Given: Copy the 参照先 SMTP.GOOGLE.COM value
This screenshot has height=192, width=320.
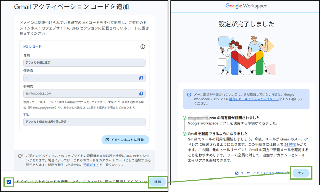Looking at the screenshot, I should pyautogui.click(x=141, y=94).
